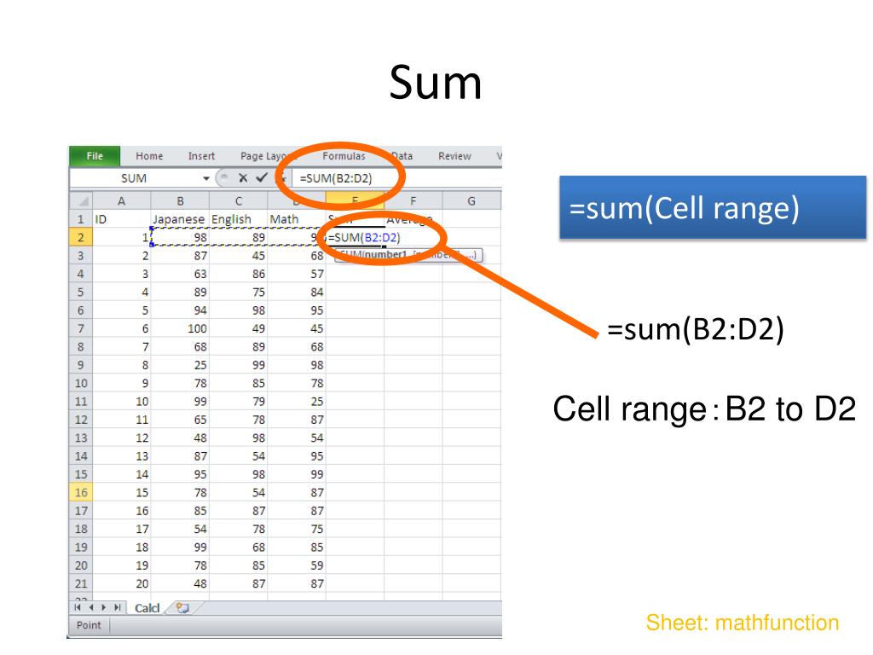Click the formula bar with =SUM(B2:D2)
873x655 pixels.
coord(396,178)
